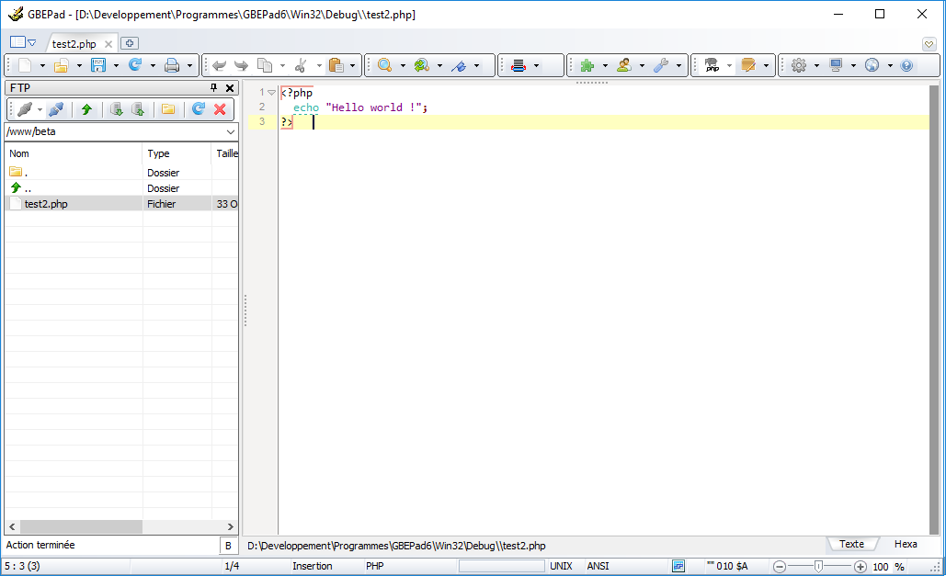The height and width of the screenshot is (576, 946).
Task: Delete the selected FTP file with red X
Action: (221, 109)
